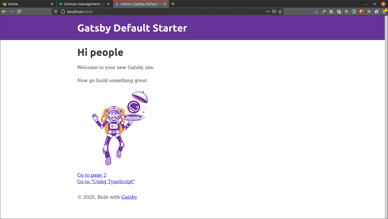Bookmark this page with the star
Screen dimensions: 388x219
coord(280,12)
